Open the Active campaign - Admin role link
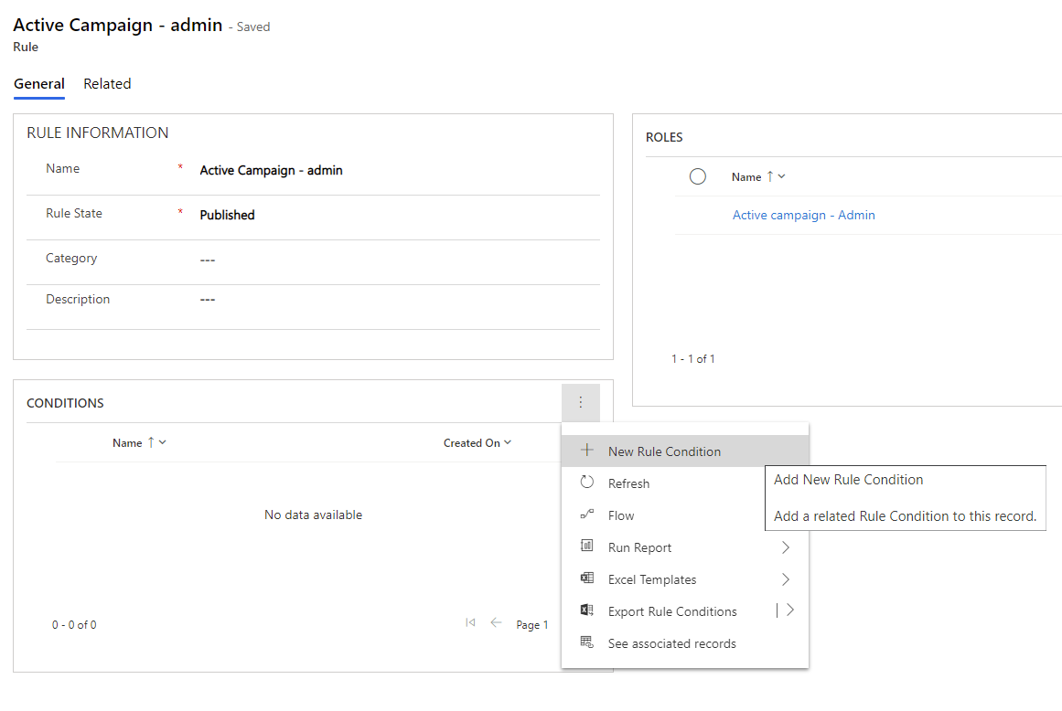The height and width of the screenshot is (711, 1062). 803,215
